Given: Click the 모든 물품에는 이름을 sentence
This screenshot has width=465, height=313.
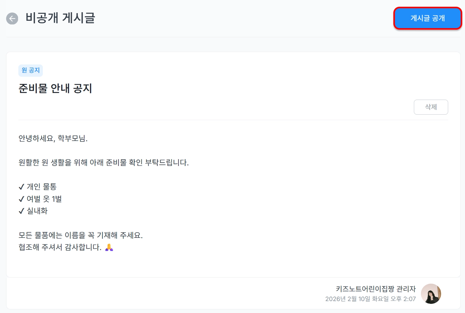Looking at the screenshot, I should point(81,235).
